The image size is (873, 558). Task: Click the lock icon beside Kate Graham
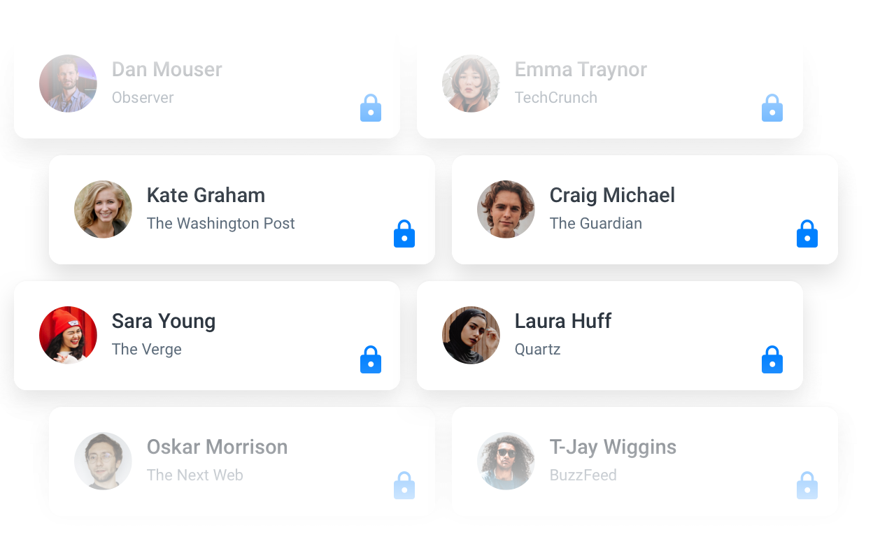[x=404, y=234]
